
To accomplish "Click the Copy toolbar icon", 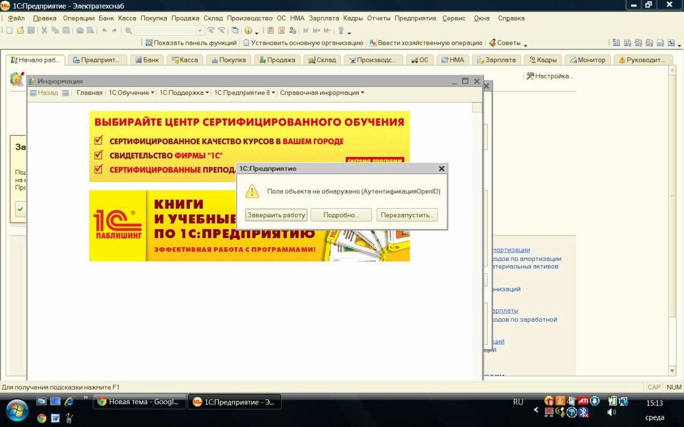I will (x=55, y=30).
